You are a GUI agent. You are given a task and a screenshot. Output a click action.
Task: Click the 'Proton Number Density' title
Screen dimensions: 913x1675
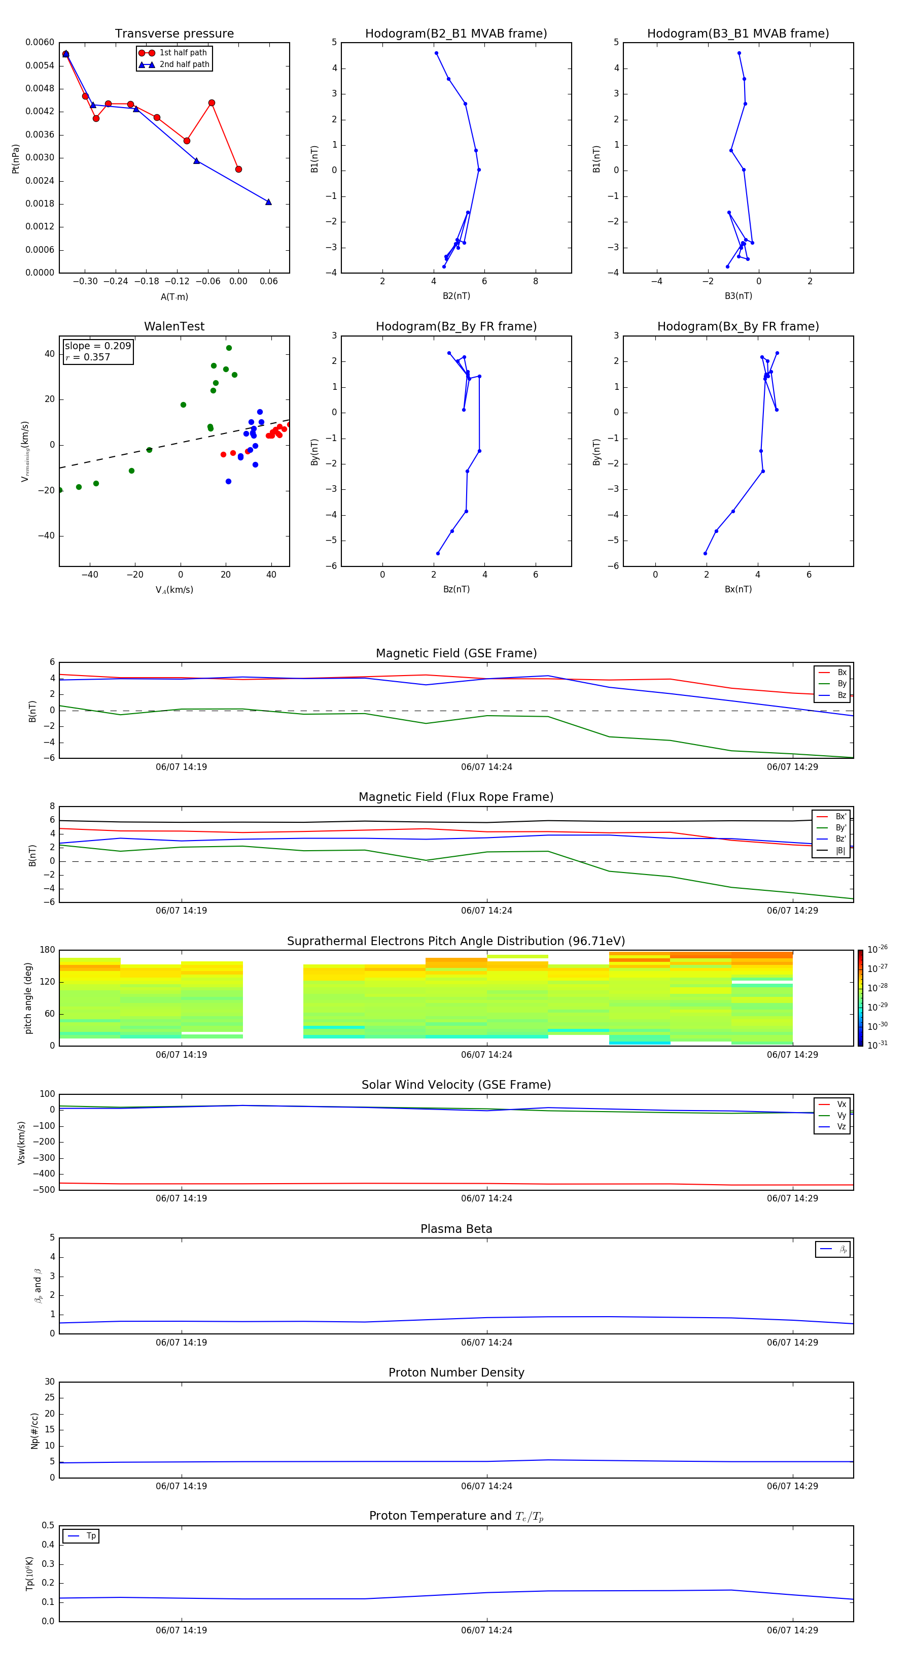[456, 1372]
